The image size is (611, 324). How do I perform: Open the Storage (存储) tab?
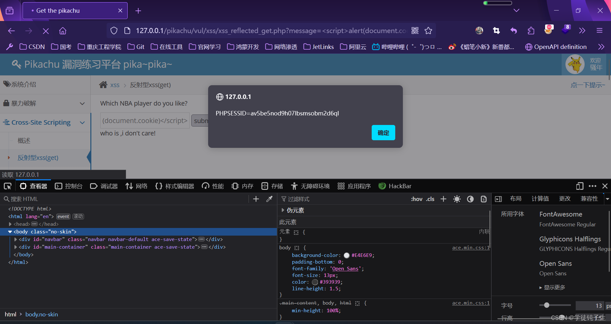click(272, 186)
